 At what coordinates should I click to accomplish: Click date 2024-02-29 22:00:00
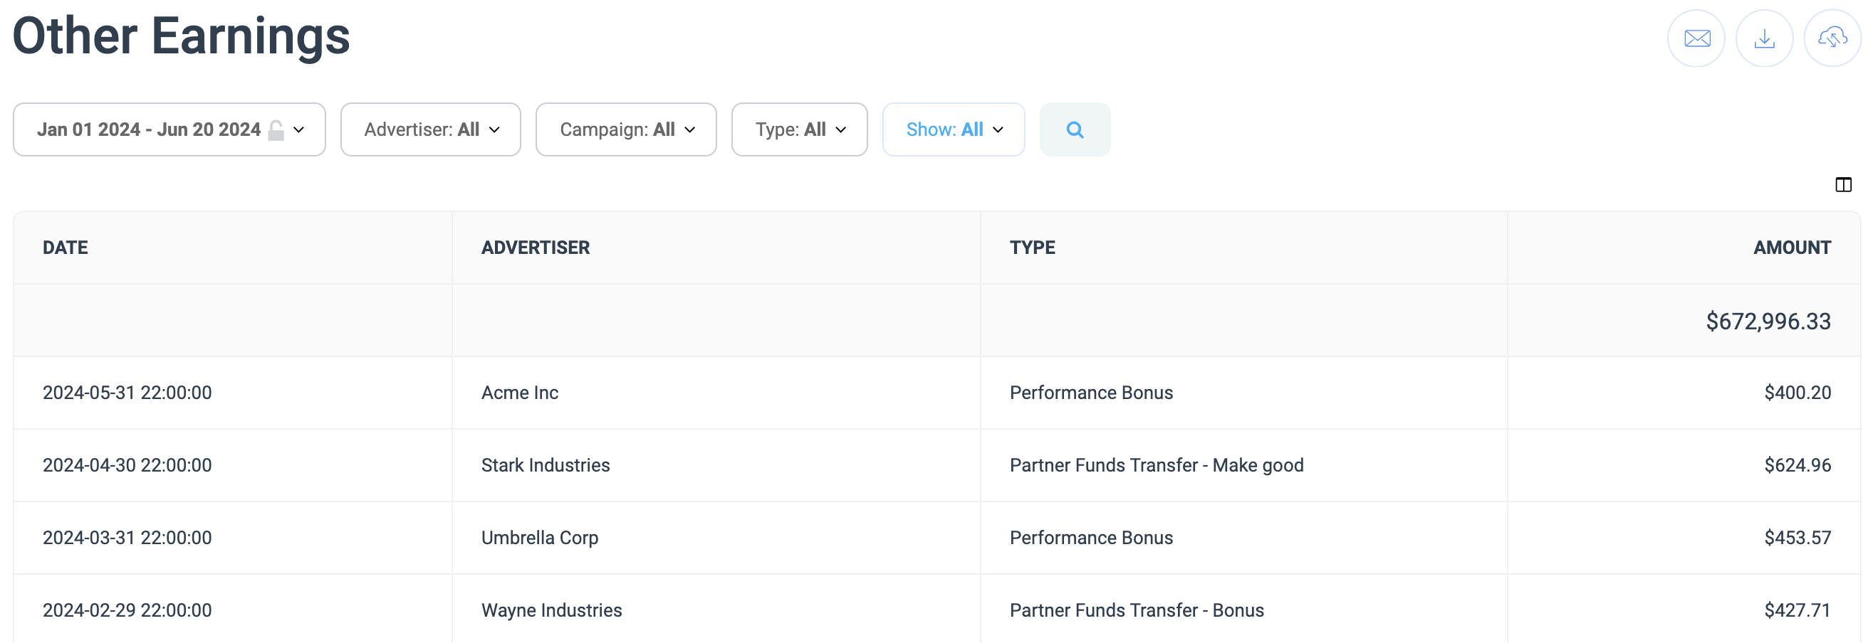pos(127,610)
